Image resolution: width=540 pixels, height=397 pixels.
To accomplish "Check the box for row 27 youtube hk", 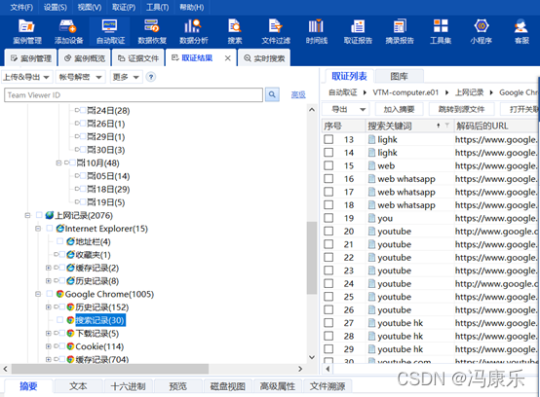I will pos(328,323).
